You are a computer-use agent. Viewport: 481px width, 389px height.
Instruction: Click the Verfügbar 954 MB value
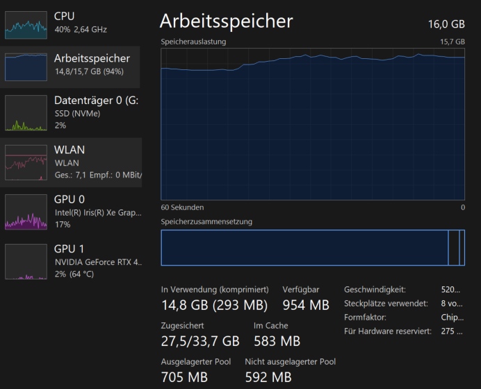point(306,305)
